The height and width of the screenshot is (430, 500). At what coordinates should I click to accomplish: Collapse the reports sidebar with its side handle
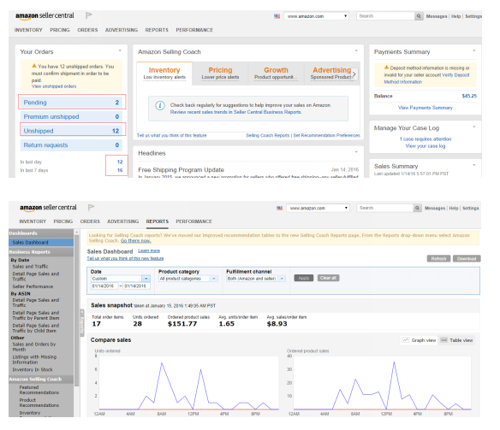pyautogui.click(x=82, y=322)
